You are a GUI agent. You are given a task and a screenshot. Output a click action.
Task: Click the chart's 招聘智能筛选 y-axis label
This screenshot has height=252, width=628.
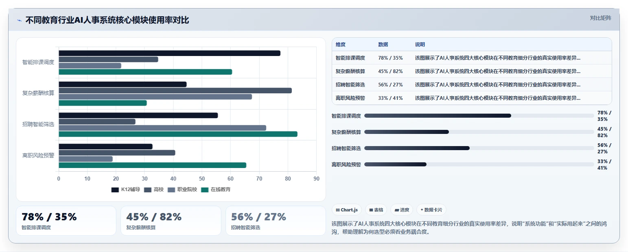(38, 125)
